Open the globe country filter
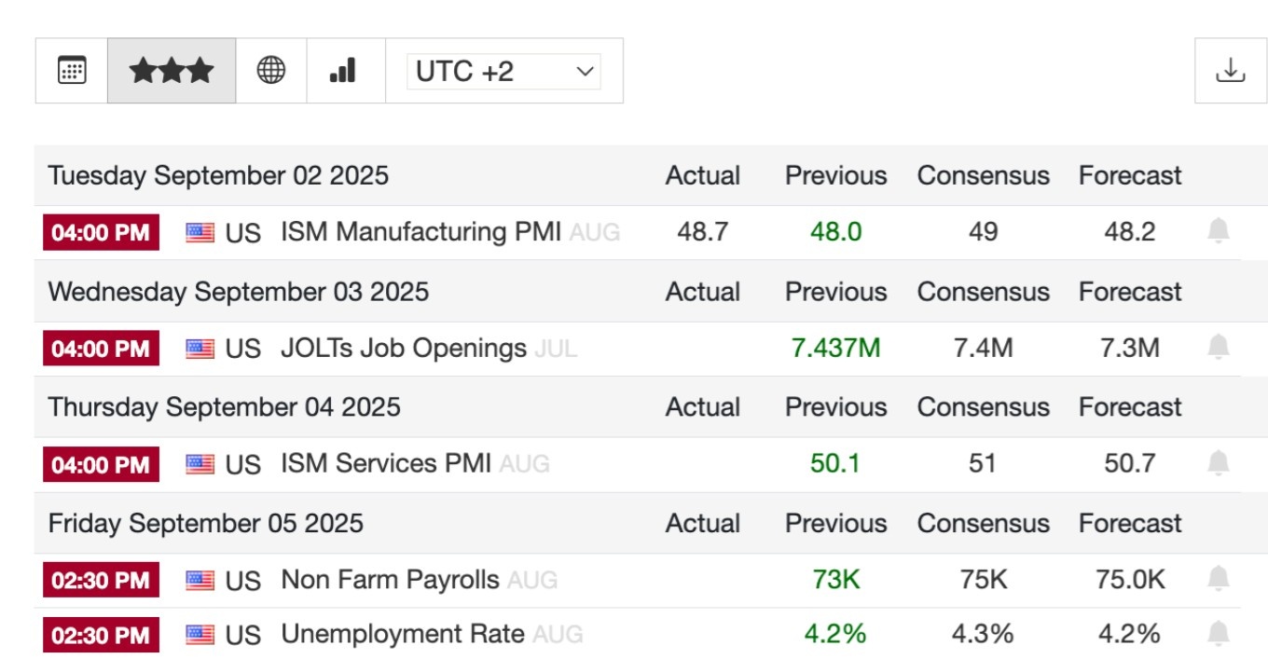 coord(271,71)
